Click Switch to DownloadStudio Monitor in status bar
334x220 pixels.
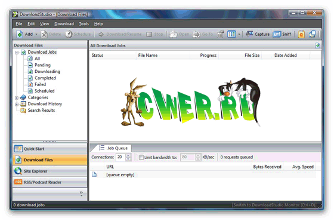click(x=274, y=205)
